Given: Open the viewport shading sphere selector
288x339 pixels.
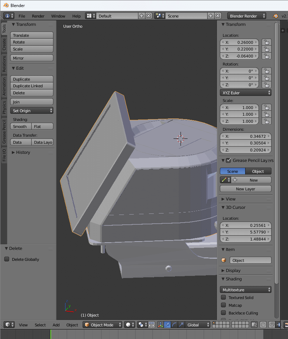Looking at the screenshot, I should coord(130,325).
